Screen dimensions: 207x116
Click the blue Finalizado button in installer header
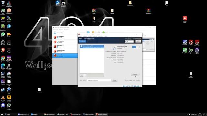point(83,41)
